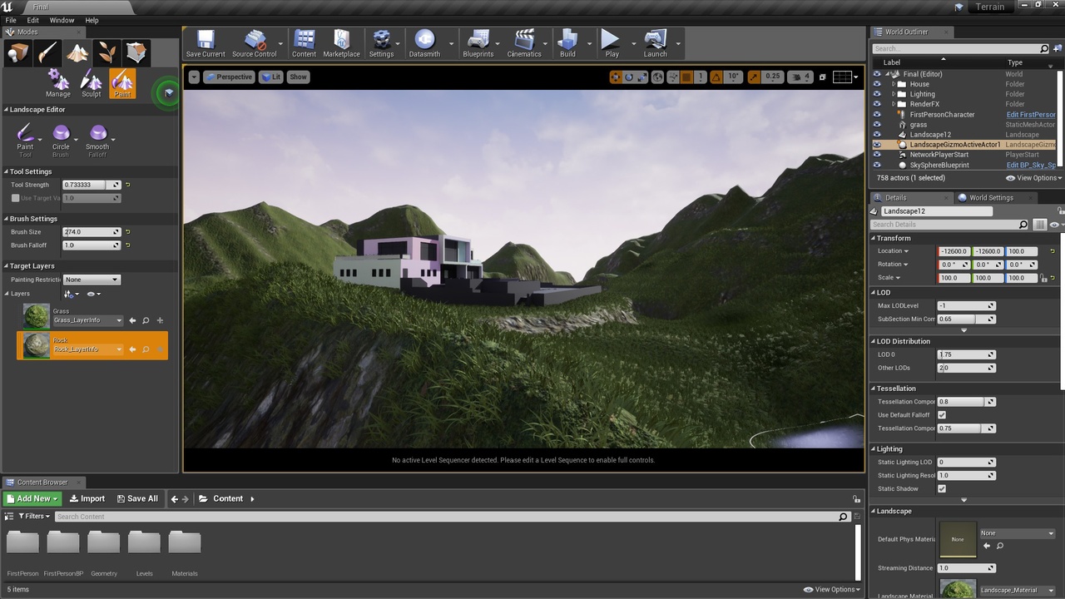Select the Place mode icon

coord(18,53)
